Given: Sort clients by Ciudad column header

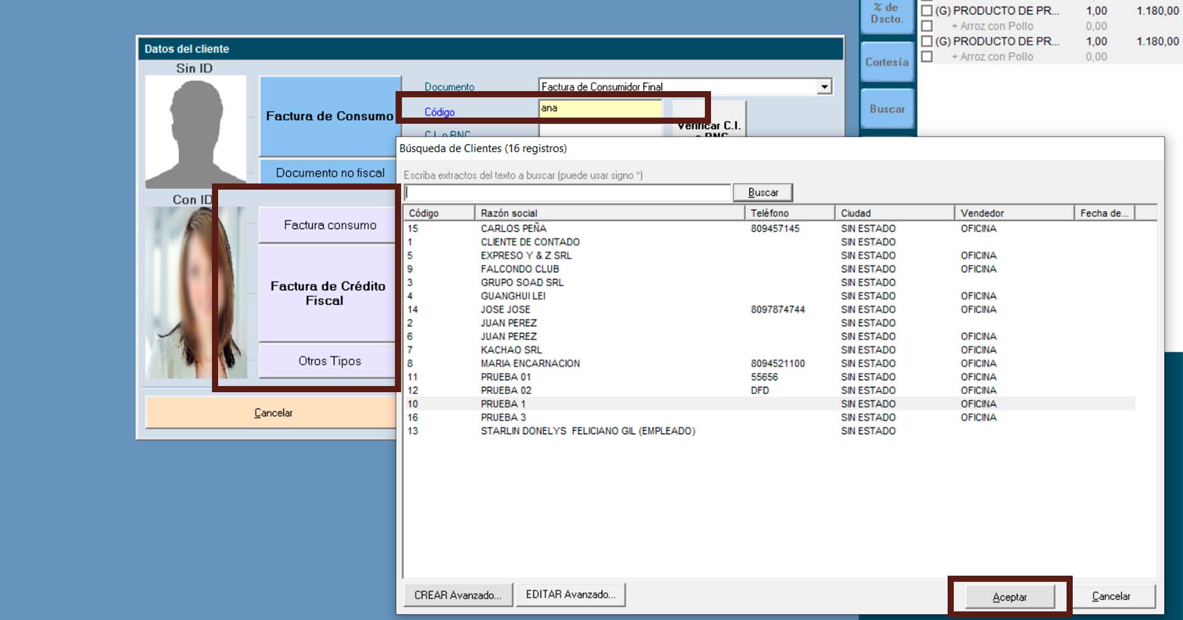Looking at the screenshot, I should pos(893,213).
